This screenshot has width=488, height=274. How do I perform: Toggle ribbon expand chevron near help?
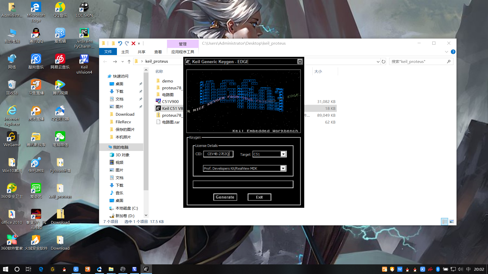446,52
